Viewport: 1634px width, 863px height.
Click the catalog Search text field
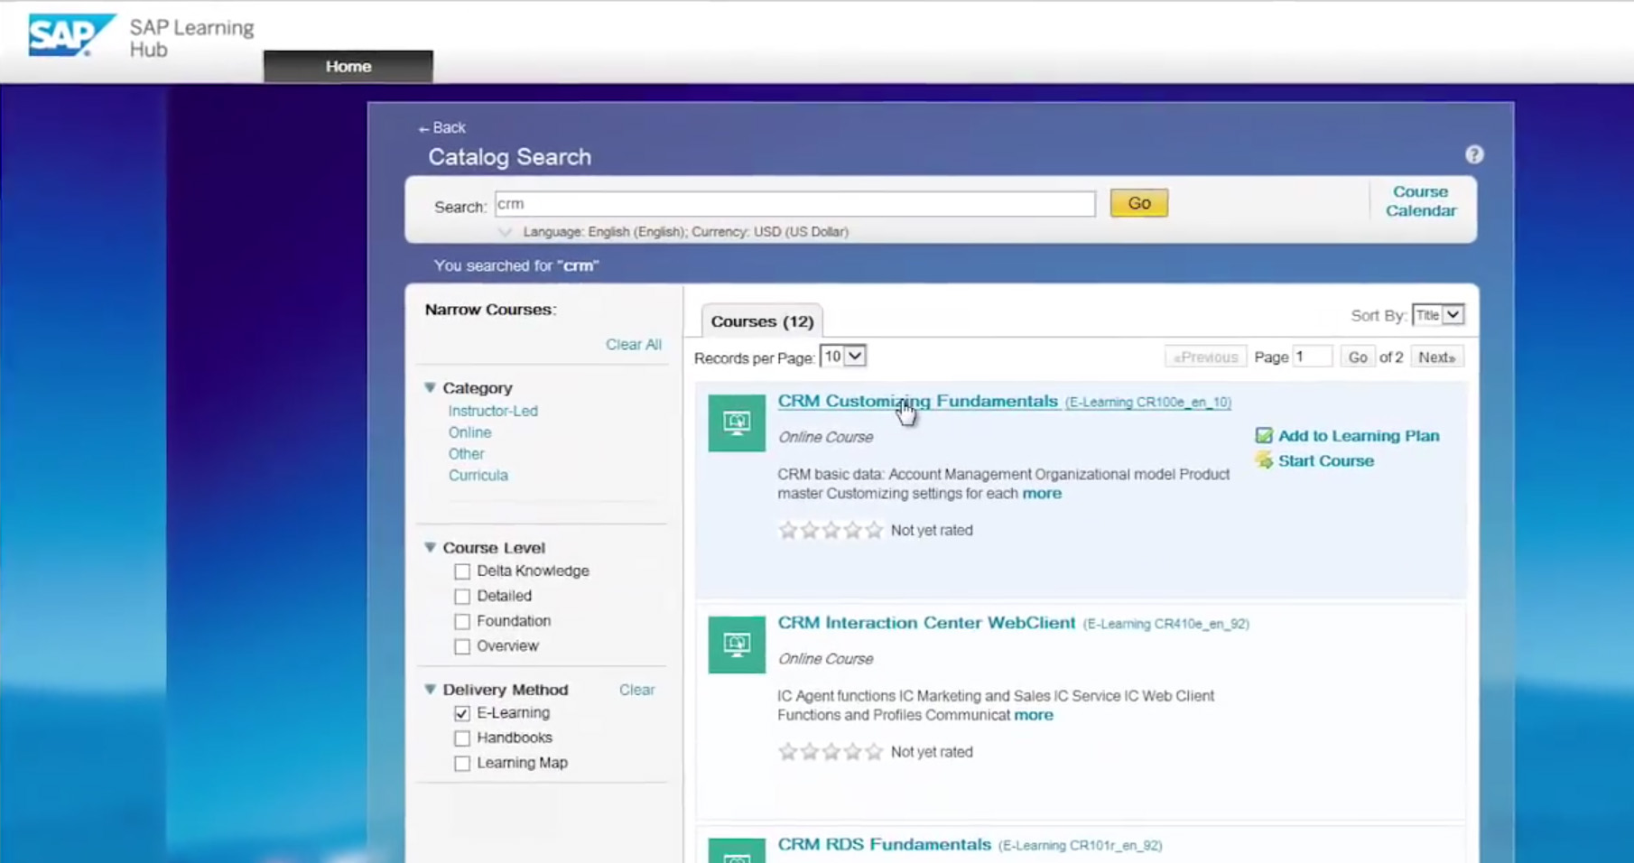tap(794, 204)
